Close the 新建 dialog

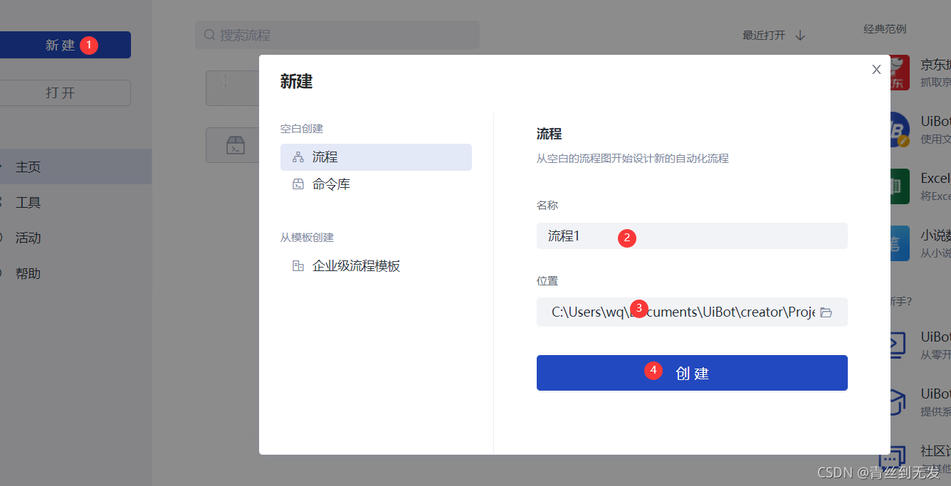876,69
